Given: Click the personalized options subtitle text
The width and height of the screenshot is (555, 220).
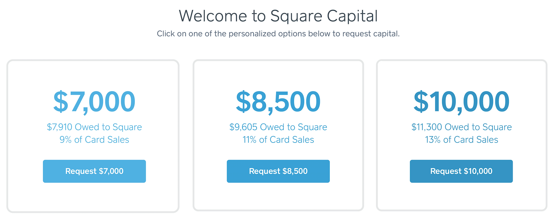Looking at the screenshot, I should (x=278, y=34).
